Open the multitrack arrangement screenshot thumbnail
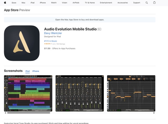The image size is (168, 124). point(28,93)
